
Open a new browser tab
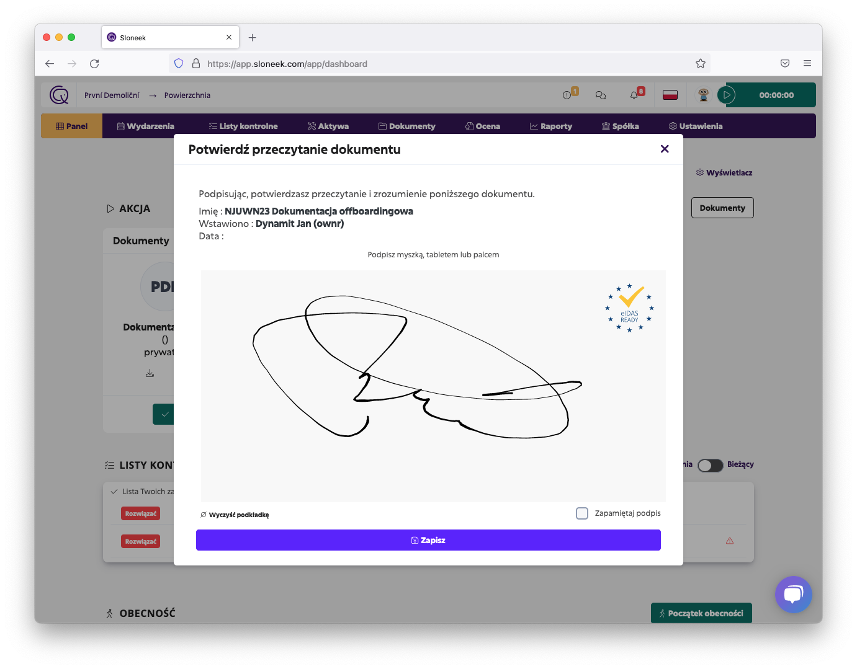tap(252, 37)
